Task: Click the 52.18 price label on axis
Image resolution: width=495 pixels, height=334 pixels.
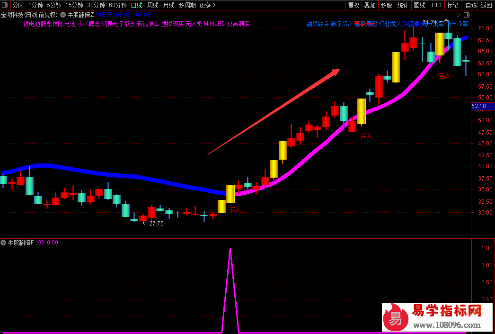Action: 478,106
